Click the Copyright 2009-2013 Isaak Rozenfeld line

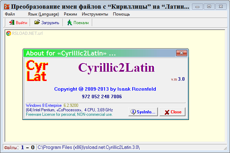pos(105,89)
